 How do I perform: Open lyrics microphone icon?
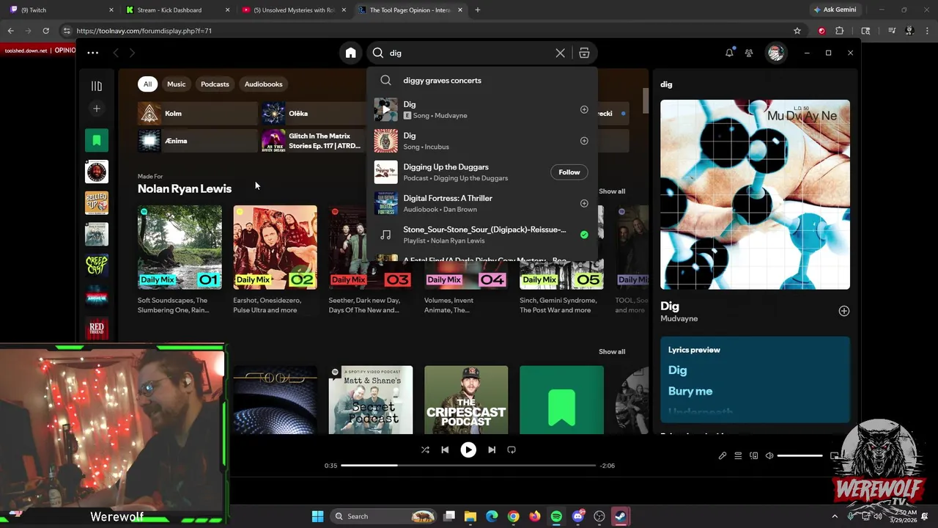click(723, 456)
